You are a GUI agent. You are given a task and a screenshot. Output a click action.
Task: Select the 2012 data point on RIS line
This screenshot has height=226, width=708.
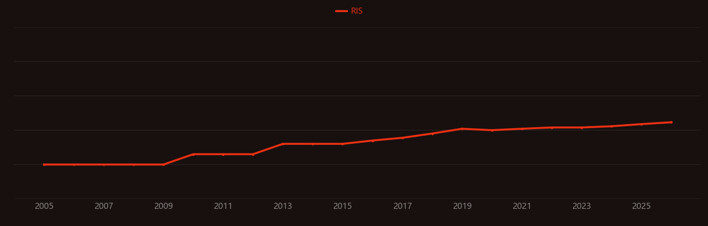[x=253, y=154]
